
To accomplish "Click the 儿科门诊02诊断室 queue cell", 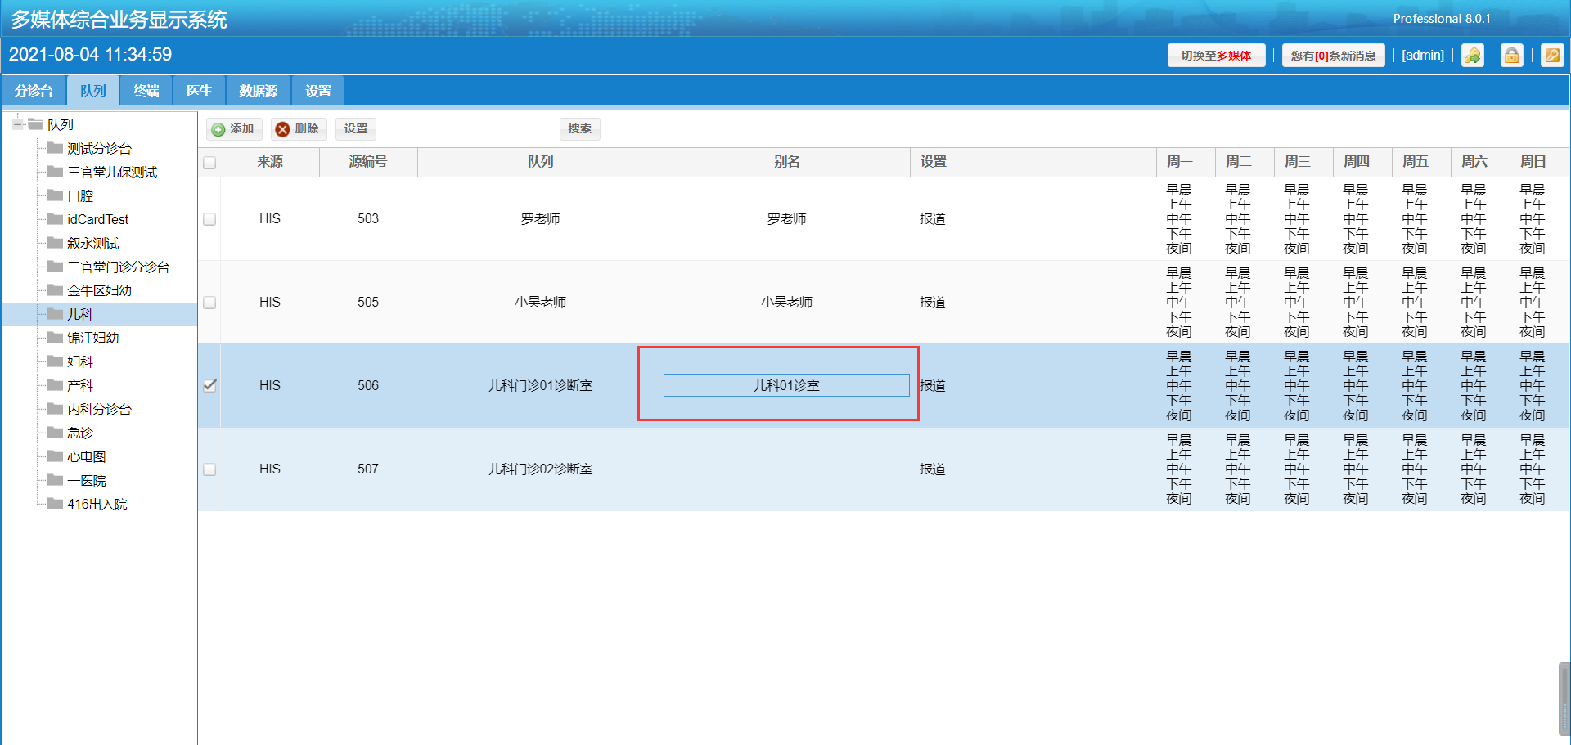I will 540,469.
